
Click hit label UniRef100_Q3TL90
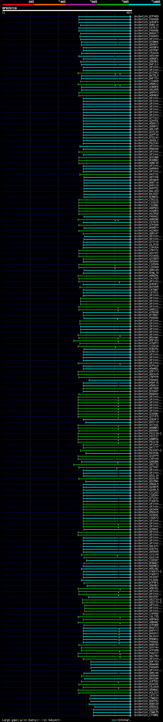point(146,132)
